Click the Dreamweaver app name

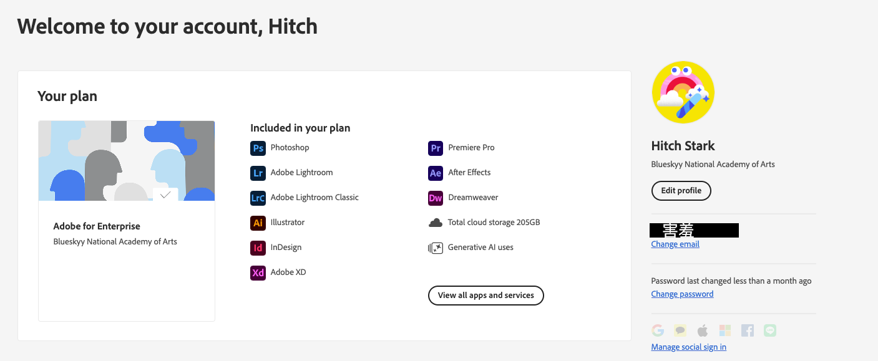[474, 198]
